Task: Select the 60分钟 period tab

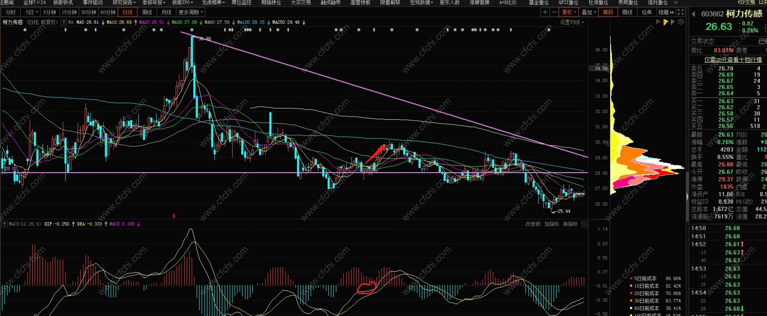Action: [x=108, y=12]
